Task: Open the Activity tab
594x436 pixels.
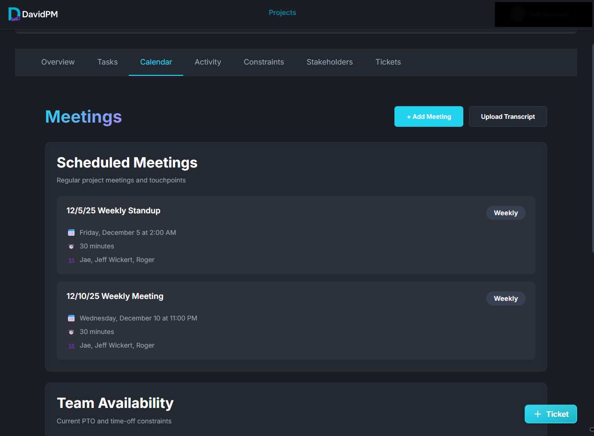Action: (x=208, y=62)
